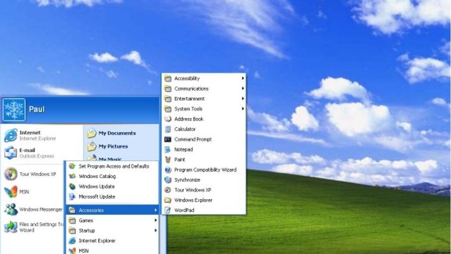This screenshot has width=451, height=254.
Task: Click the Set Program Access and Defaults icon
Action: [x=72, y=166]
